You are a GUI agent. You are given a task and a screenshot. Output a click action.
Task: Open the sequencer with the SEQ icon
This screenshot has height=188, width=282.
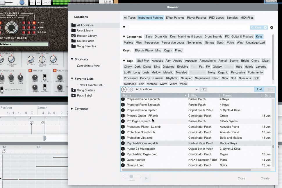(32, 2)
